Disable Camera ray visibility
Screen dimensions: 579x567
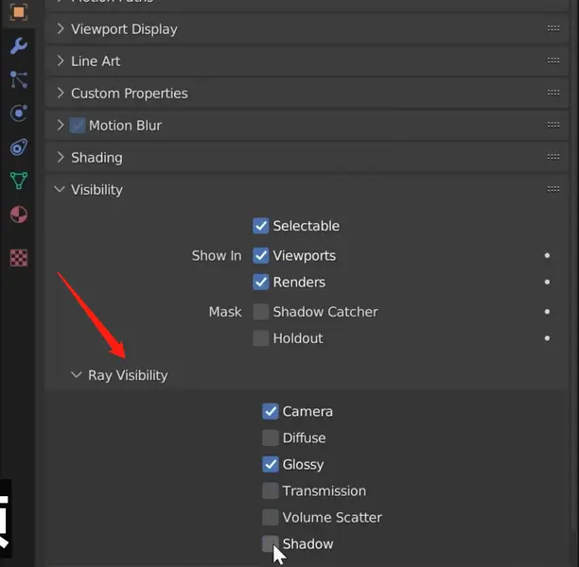click(x=271, y=411)
